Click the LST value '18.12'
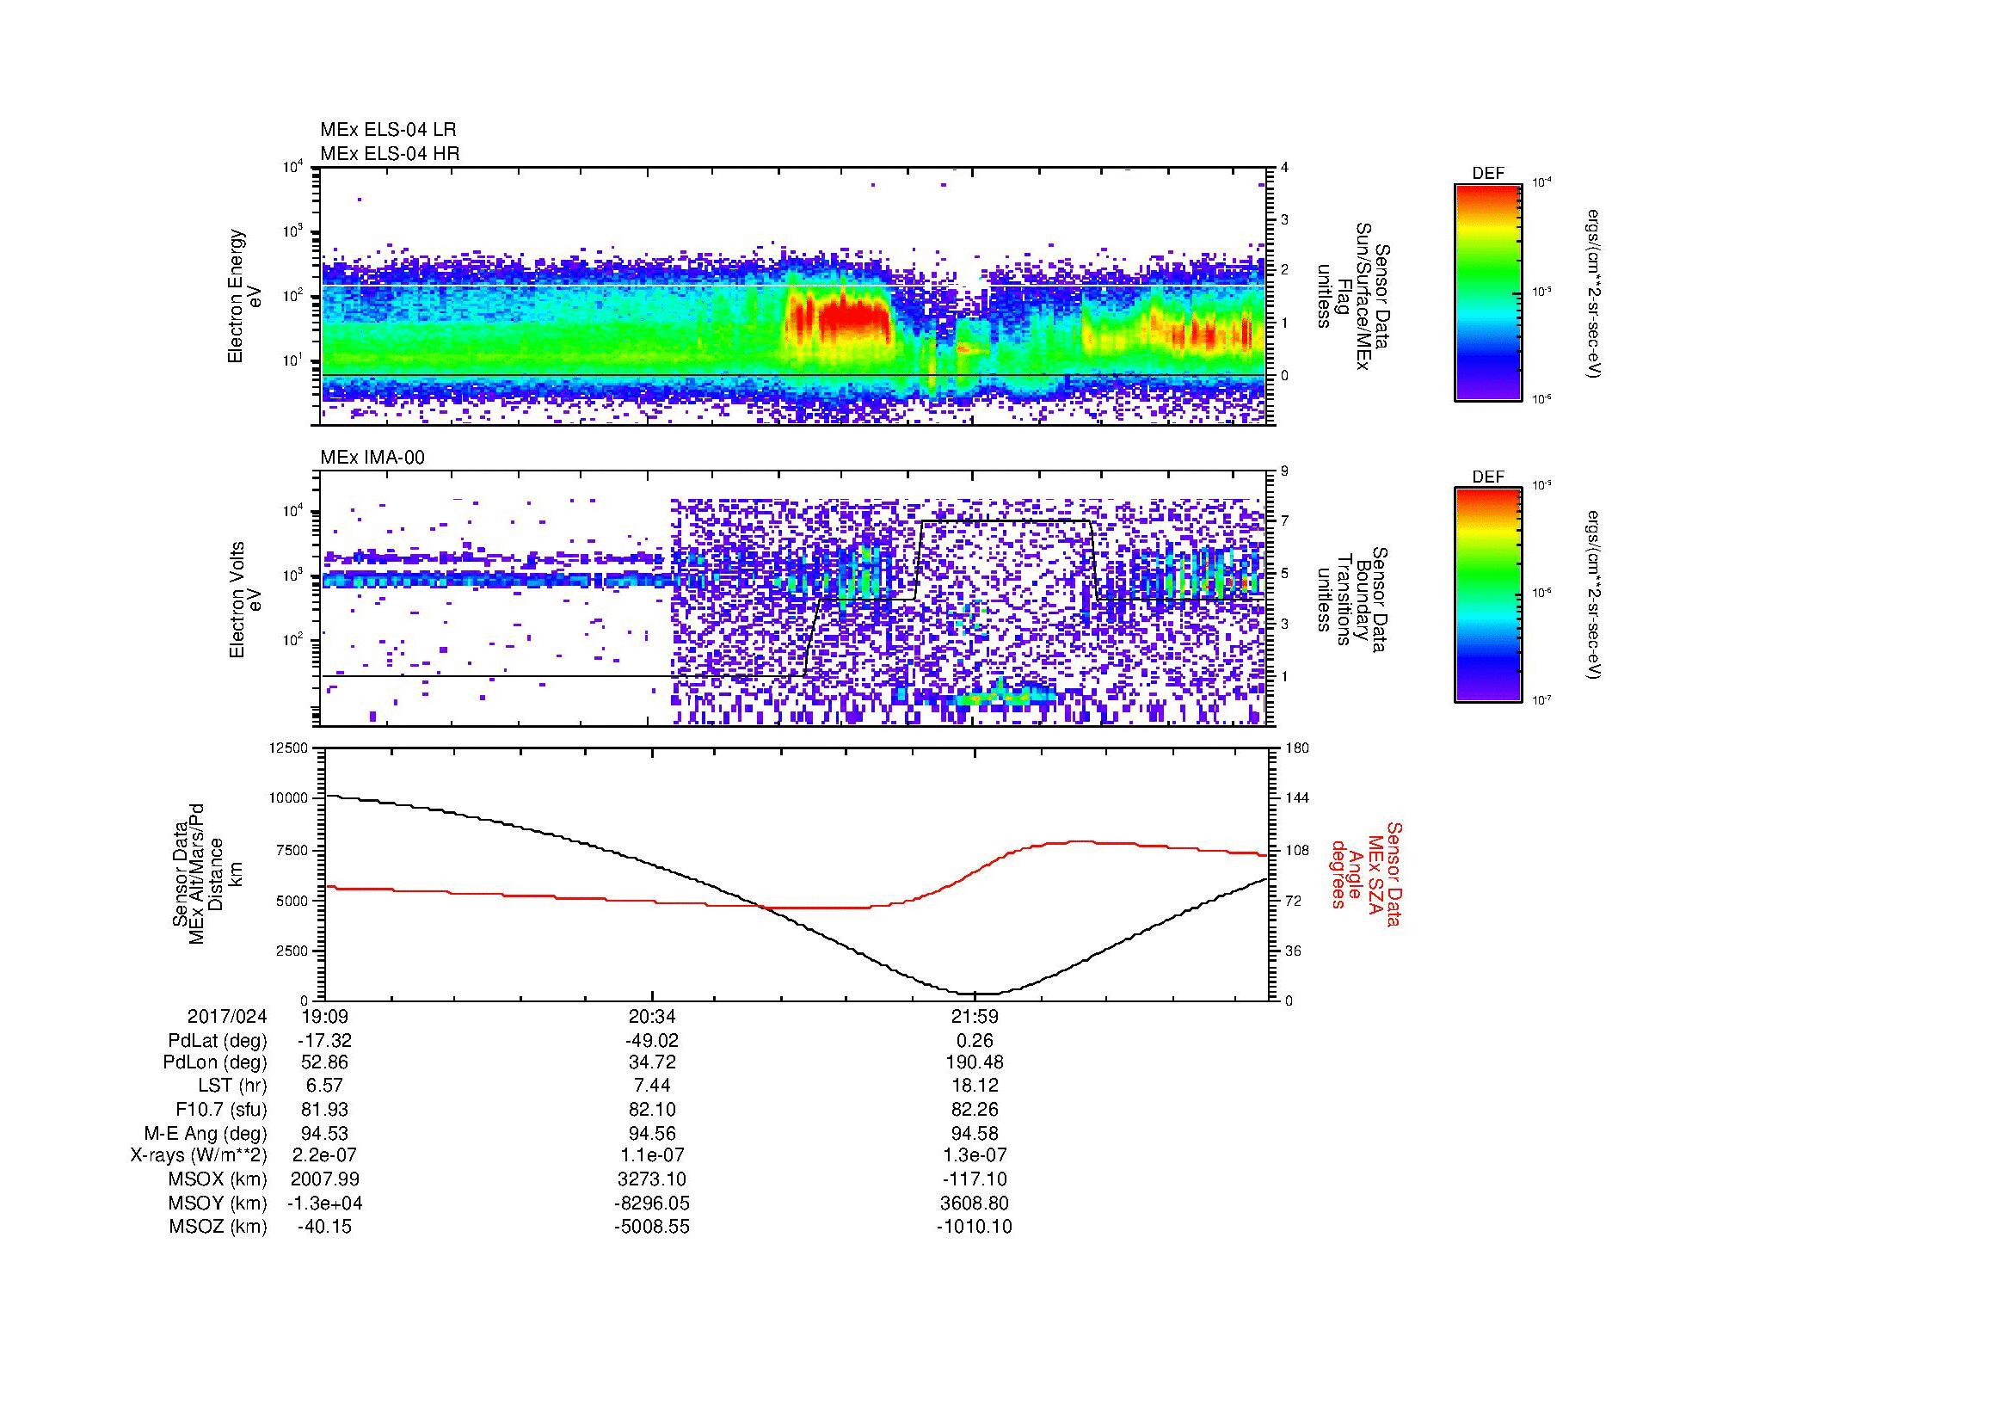The width and height of the screenshot is (2012, 1422). (x=975, y=1087)
